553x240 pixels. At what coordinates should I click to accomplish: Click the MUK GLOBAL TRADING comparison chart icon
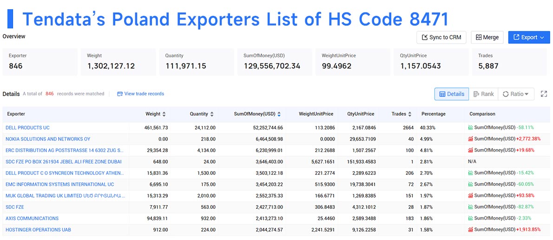[470, 195]
